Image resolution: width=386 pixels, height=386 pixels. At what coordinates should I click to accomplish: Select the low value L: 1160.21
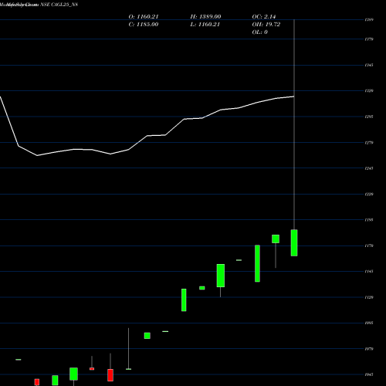click(205, 25)
